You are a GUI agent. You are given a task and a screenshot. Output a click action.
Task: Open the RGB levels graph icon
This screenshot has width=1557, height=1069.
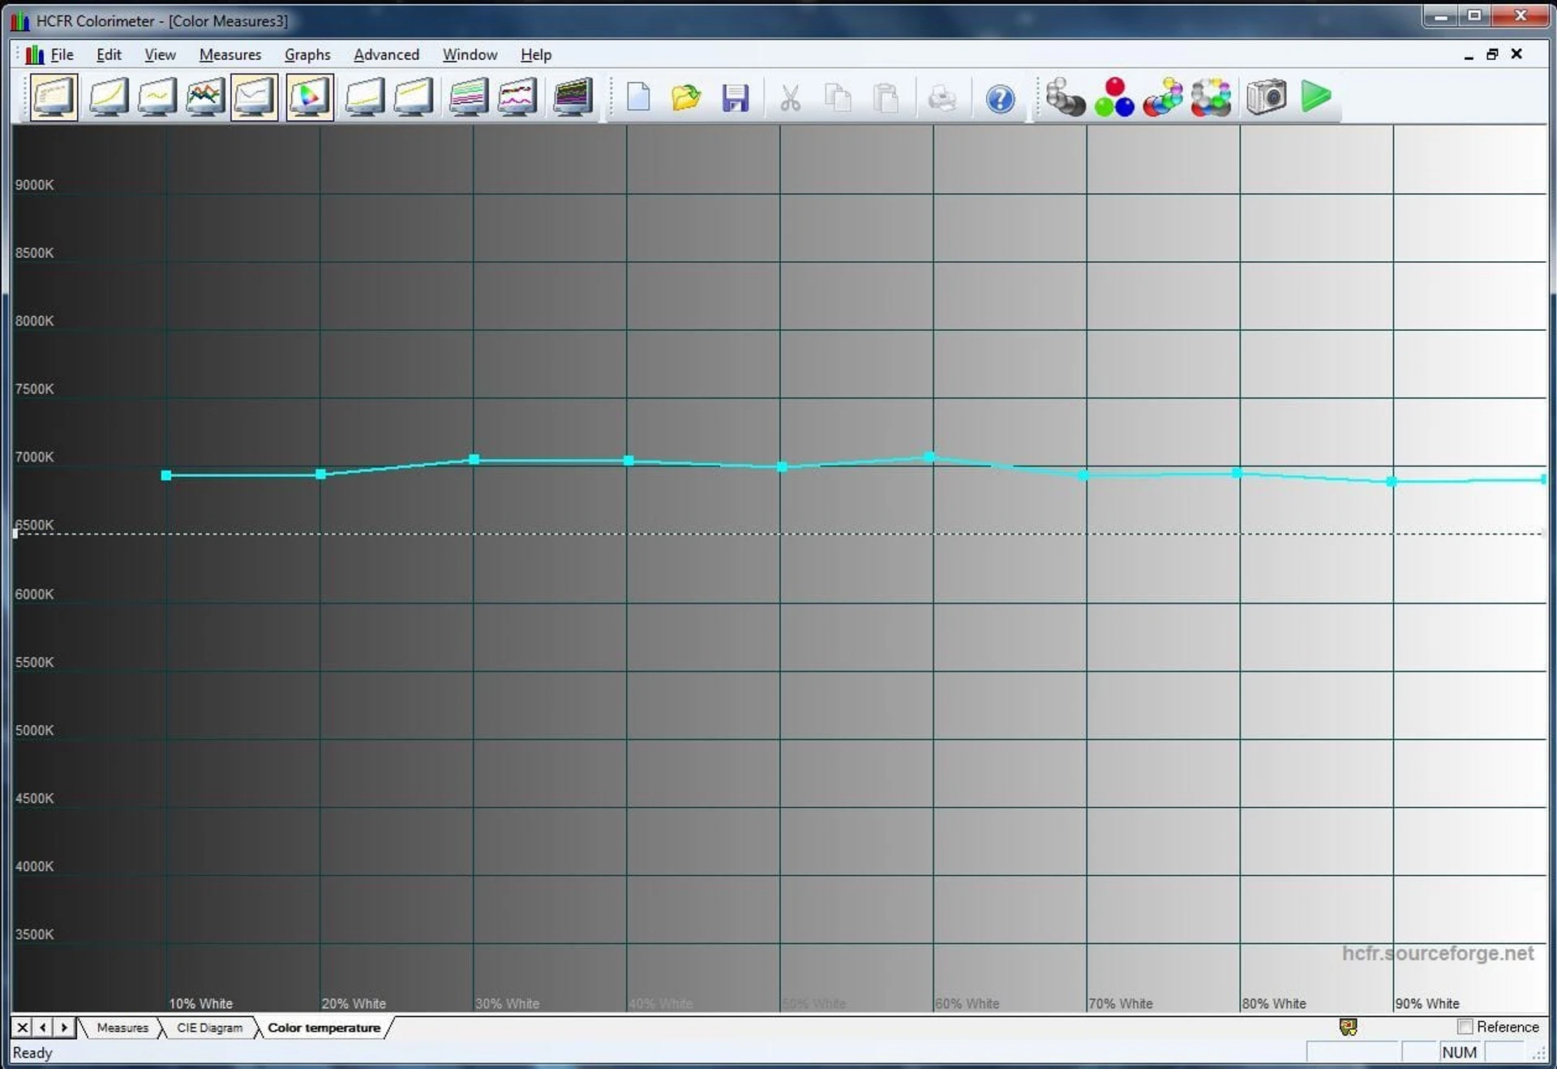pyautogui.click(x=205, y=97)
